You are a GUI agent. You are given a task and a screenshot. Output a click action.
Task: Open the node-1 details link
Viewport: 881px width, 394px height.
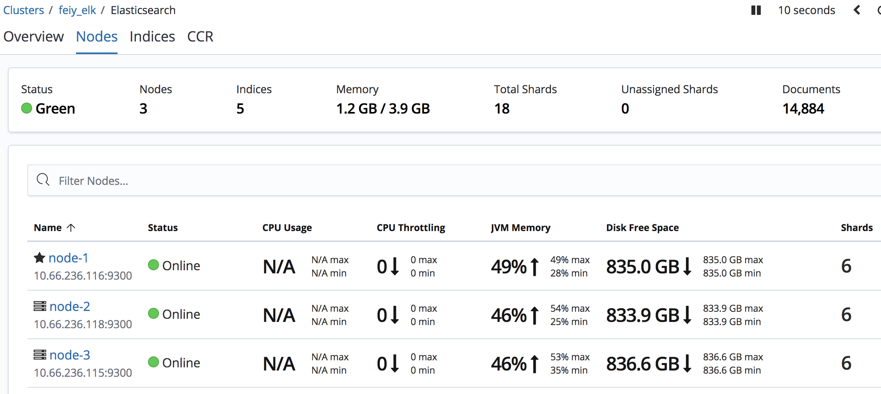pos(69,258)
